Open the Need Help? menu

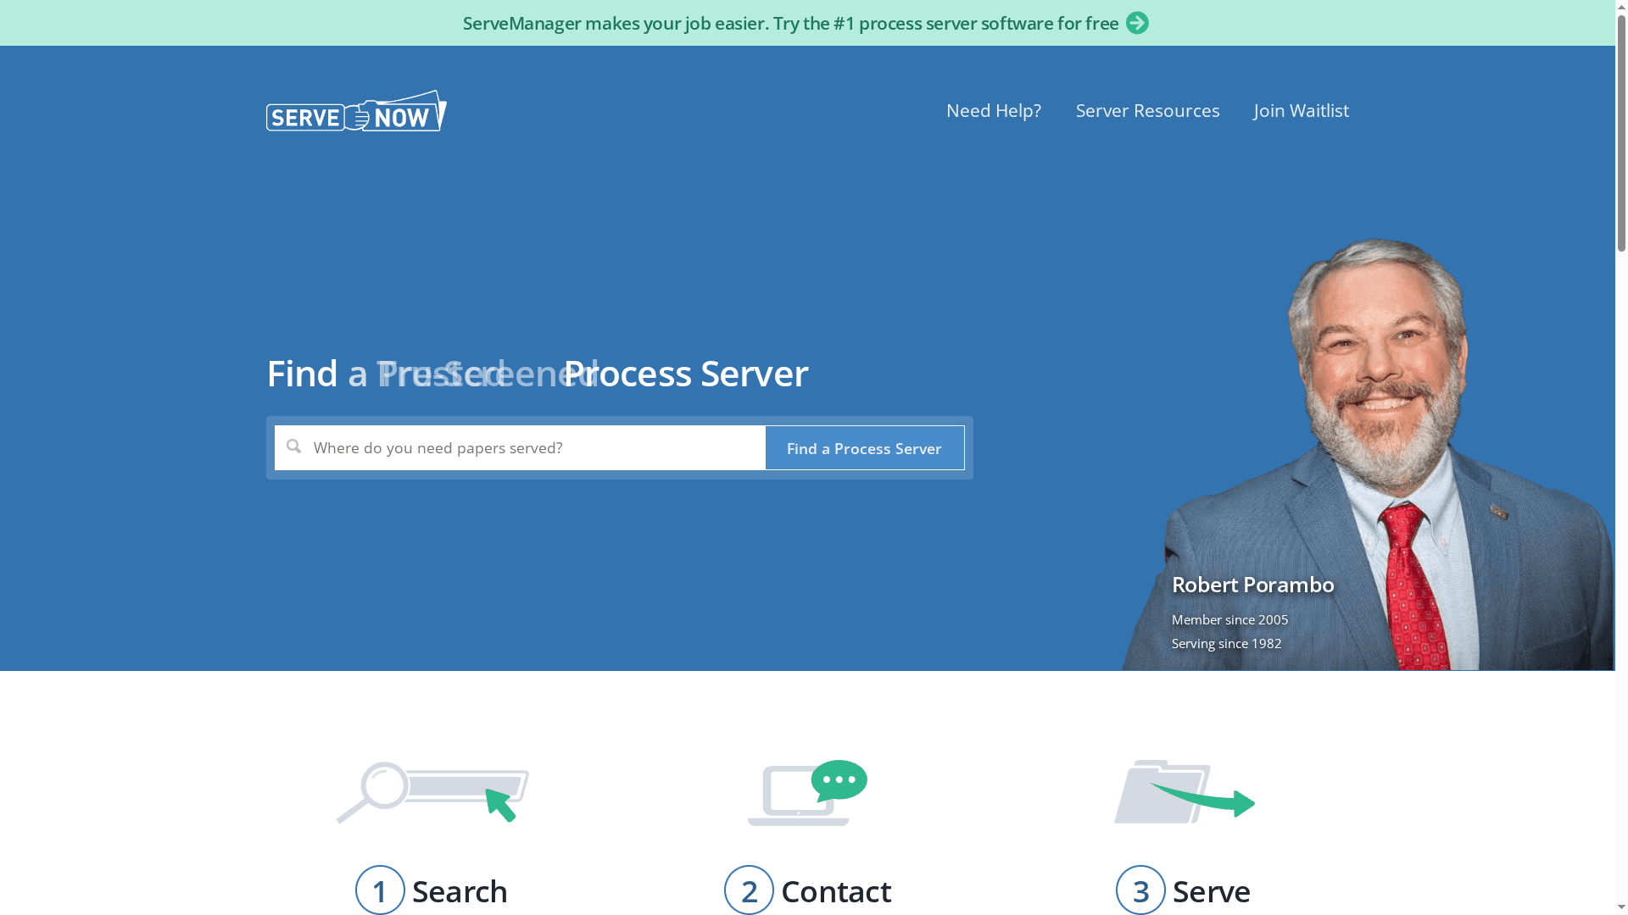993,110
